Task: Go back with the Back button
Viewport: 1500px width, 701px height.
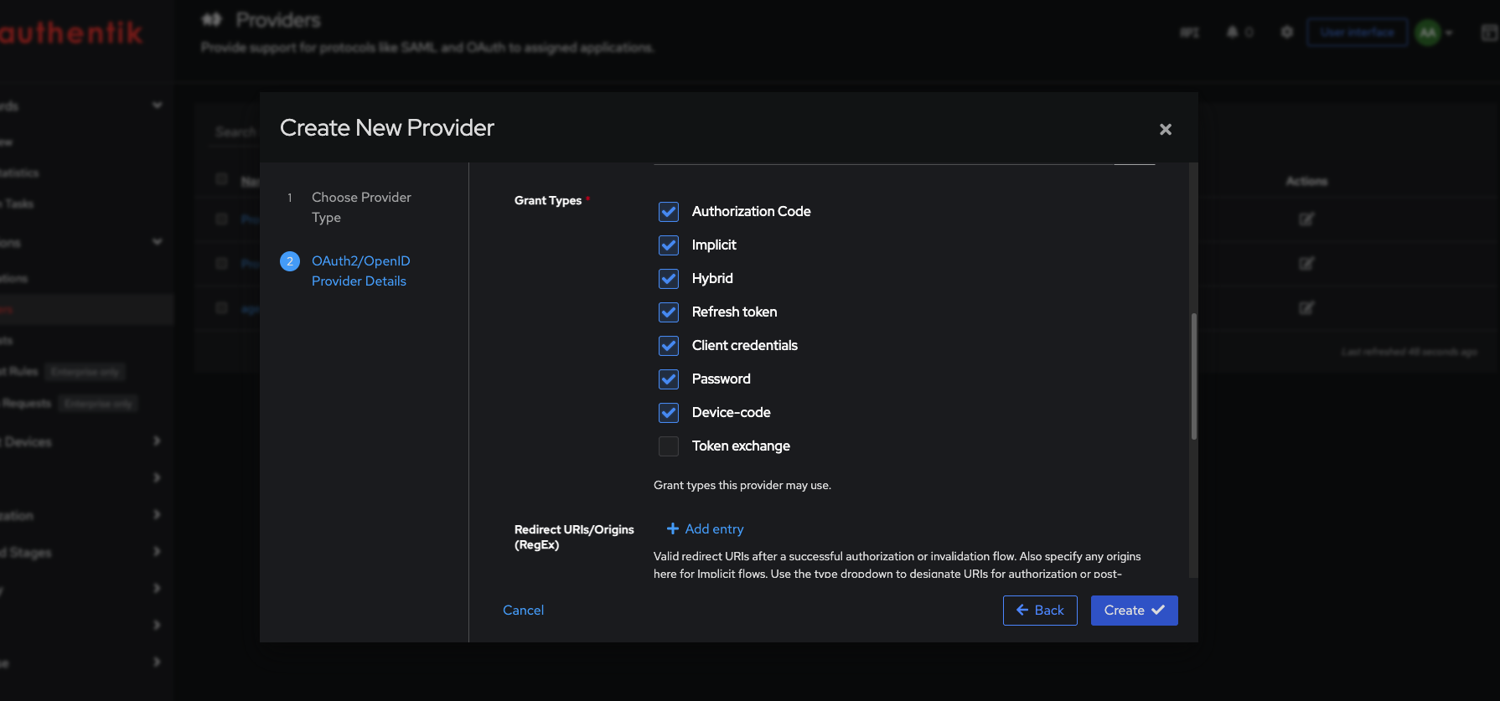Action: (1040, 611)
